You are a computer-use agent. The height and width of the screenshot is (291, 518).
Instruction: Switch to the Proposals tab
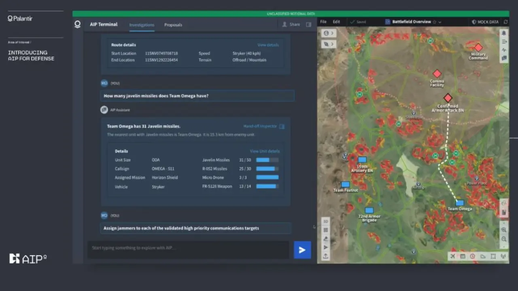[173, 25]
